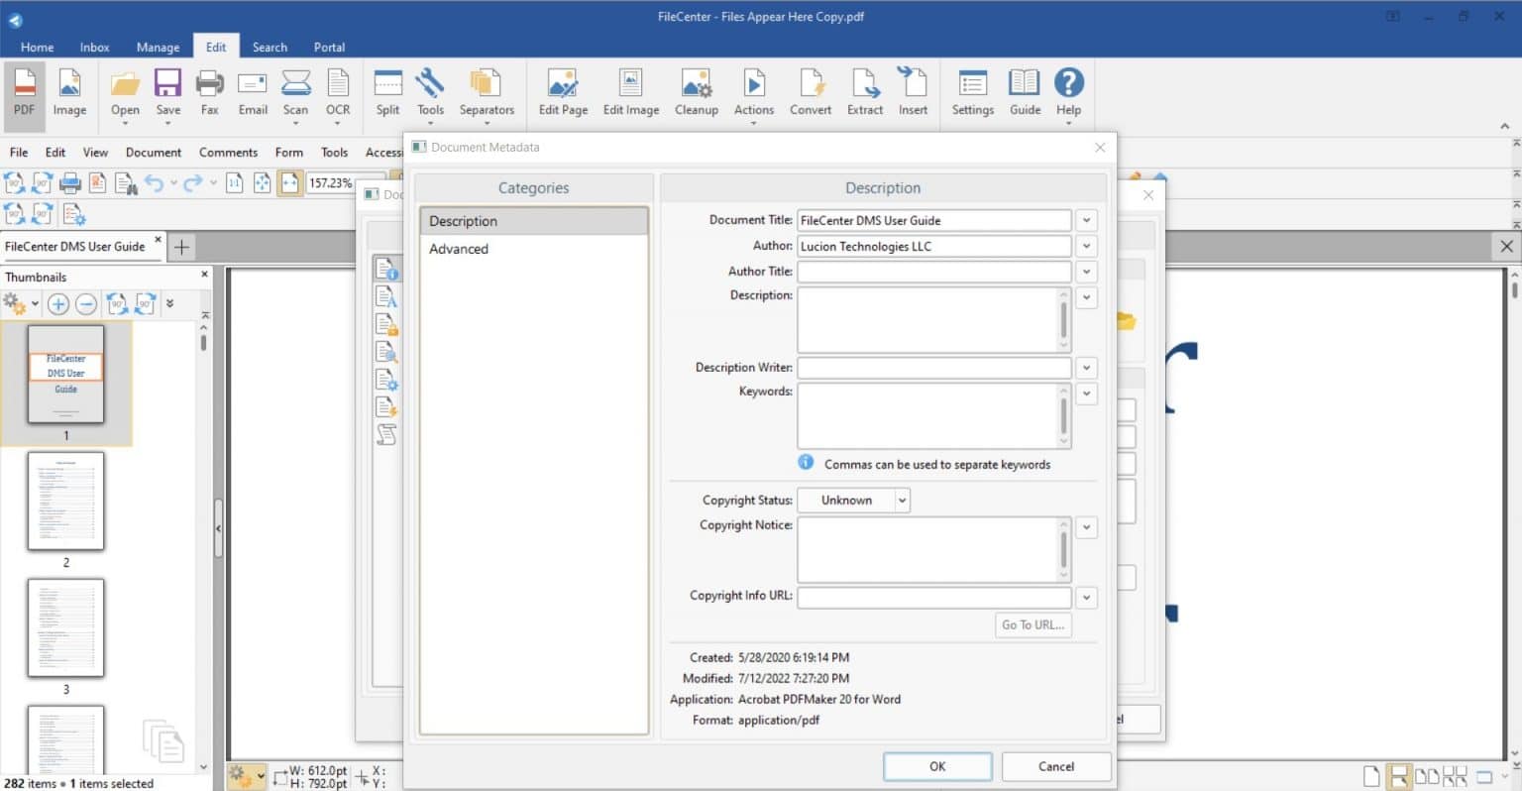Expand the Document Title history dropdown
The width and height of the screenshot is (1522, 791).
coord(1086,219)
